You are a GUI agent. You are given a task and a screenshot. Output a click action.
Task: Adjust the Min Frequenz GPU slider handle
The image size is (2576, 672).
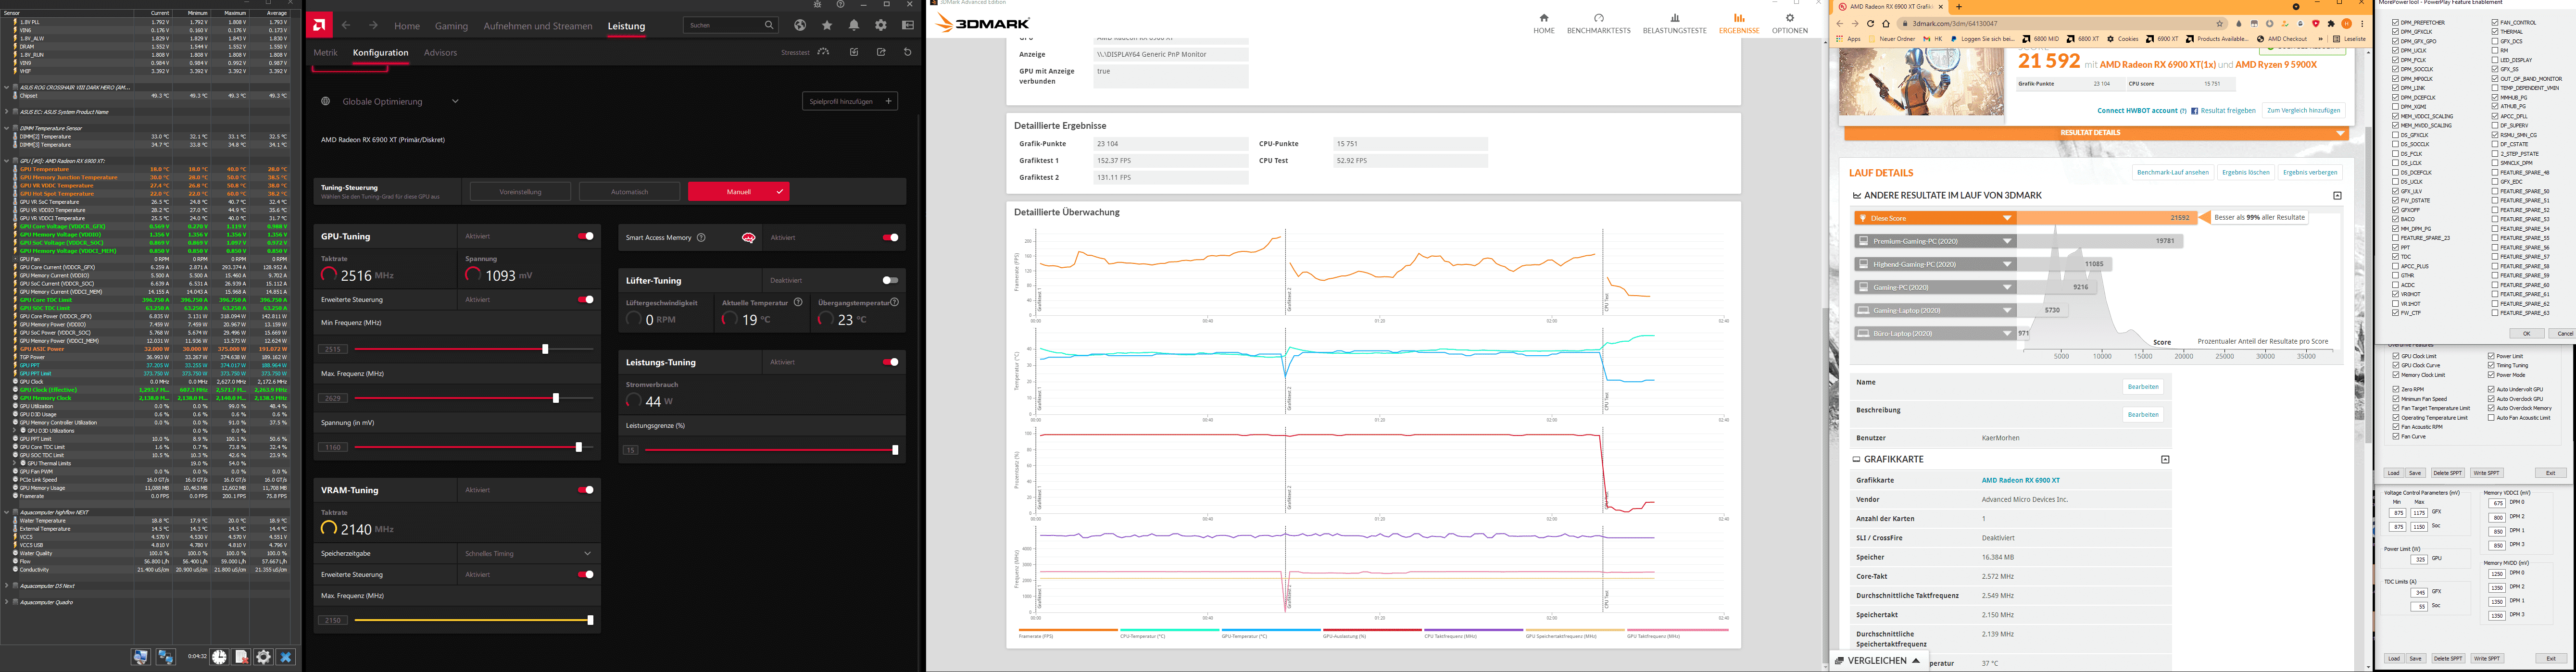[x=545, y=349]
